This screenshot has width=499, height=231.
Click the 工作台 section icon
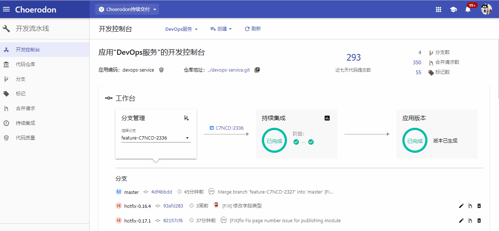(x=109, y=98)
